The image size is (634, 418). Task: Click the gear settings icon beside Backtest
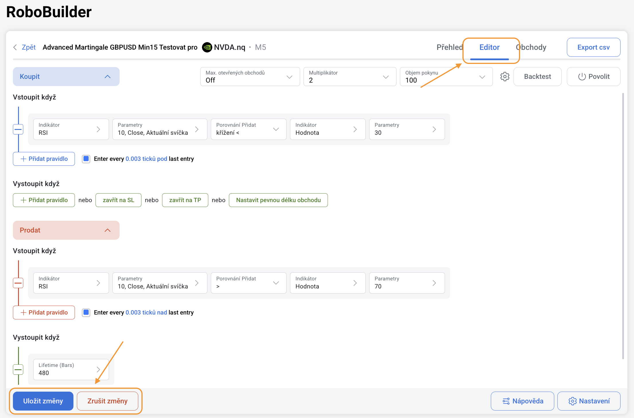click(x=505, y=77)
